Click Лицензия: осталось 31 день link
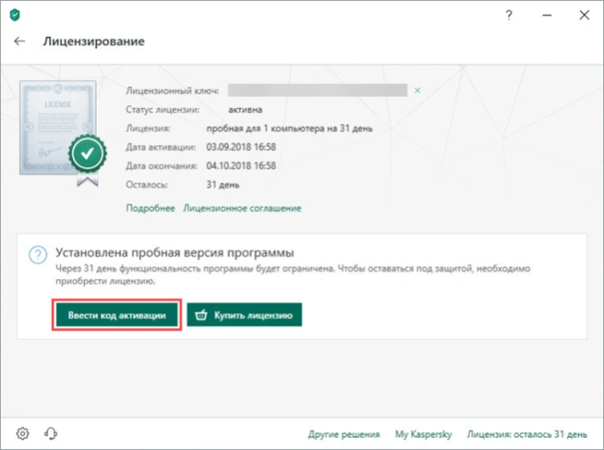Image resolution: width=604 pixels, height=450 pixels. (527, 434)
